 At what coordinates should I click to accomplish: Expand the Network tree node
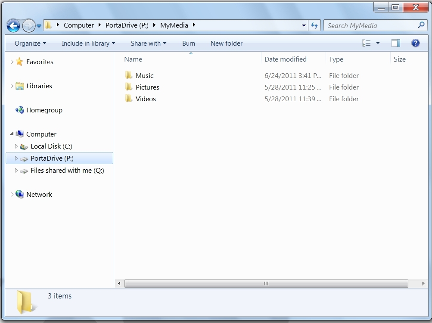pyautogui.click(x=12, y=194)
